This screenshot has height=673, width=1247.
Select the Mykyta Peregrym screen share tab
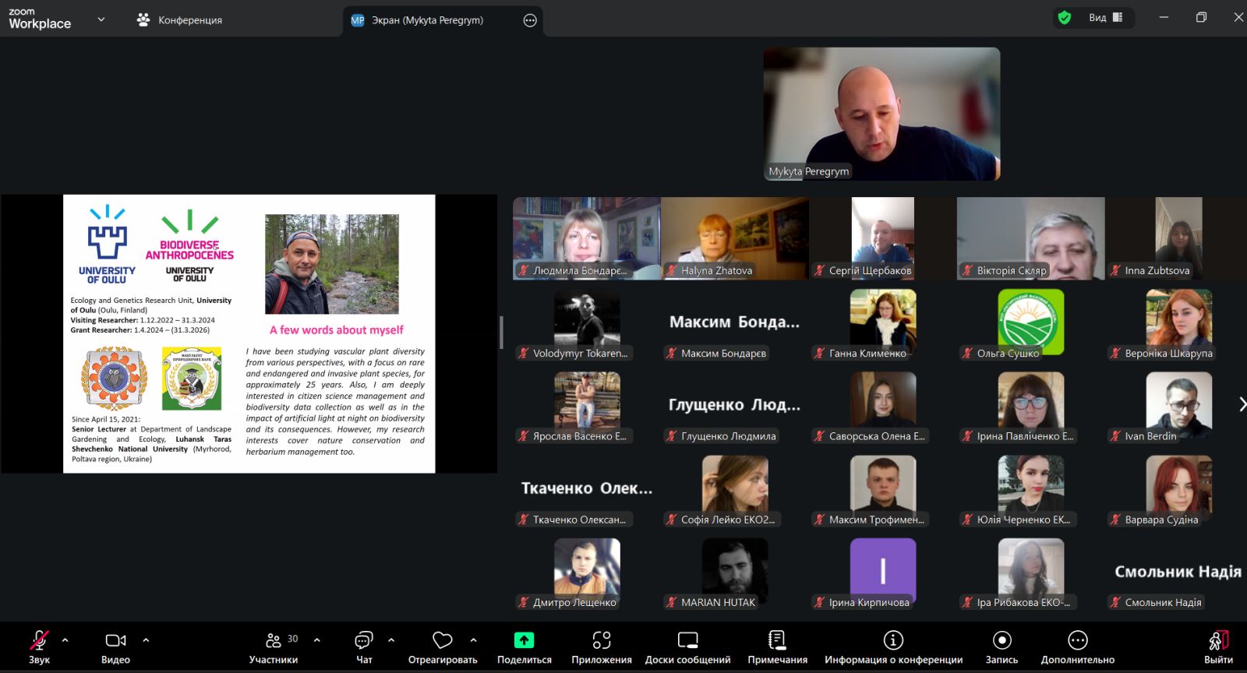[427, 20]
